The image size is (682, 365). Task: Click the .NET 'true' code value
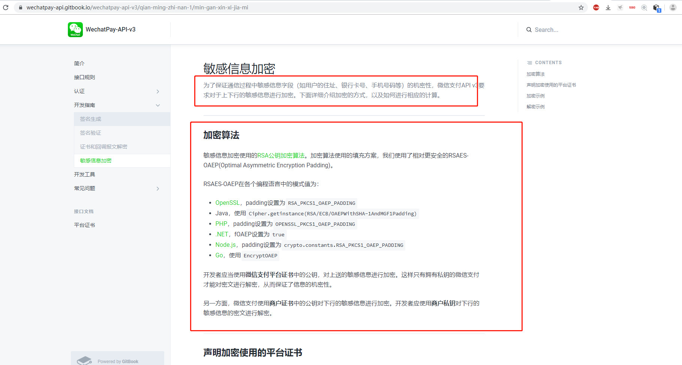point(279,234)
